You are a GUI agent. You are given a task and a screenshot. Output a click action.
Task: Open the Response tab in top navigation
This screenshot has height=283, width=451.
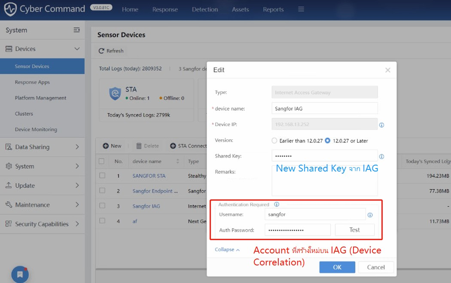[x=165, y=9]
